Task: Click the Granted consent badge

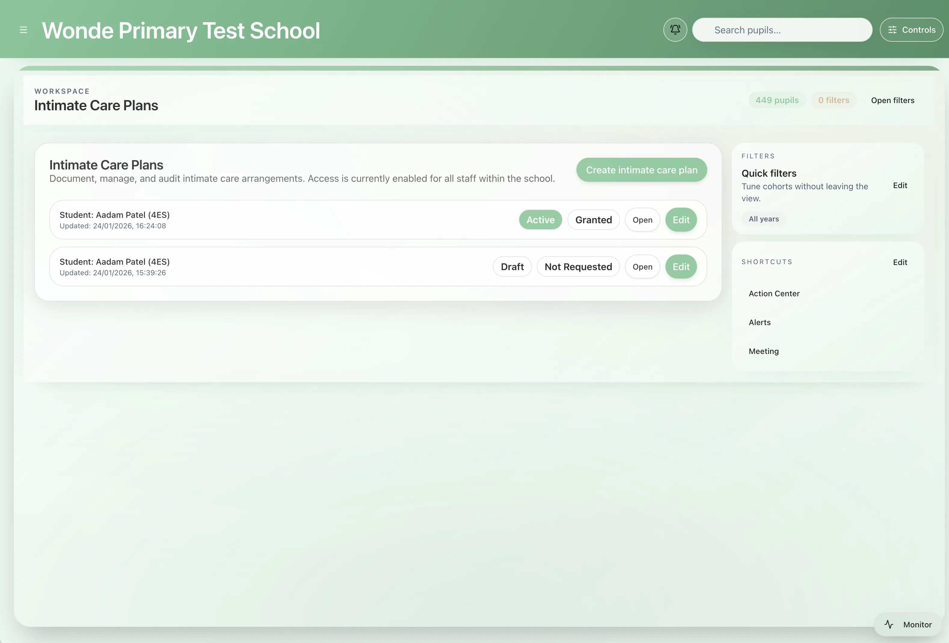Action: [x=593, y=220]
